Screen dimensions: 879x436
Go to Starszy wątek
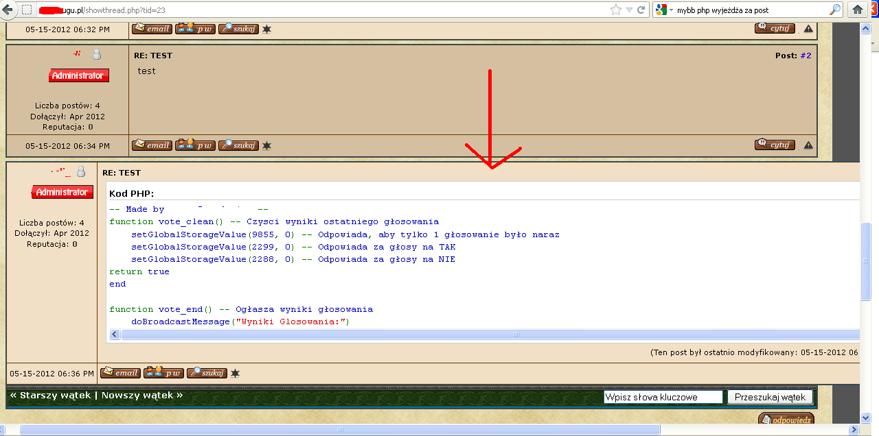point(49,396)
